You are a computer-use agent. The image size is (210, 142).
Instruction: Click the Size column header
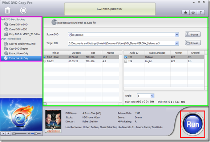[93, 53]
